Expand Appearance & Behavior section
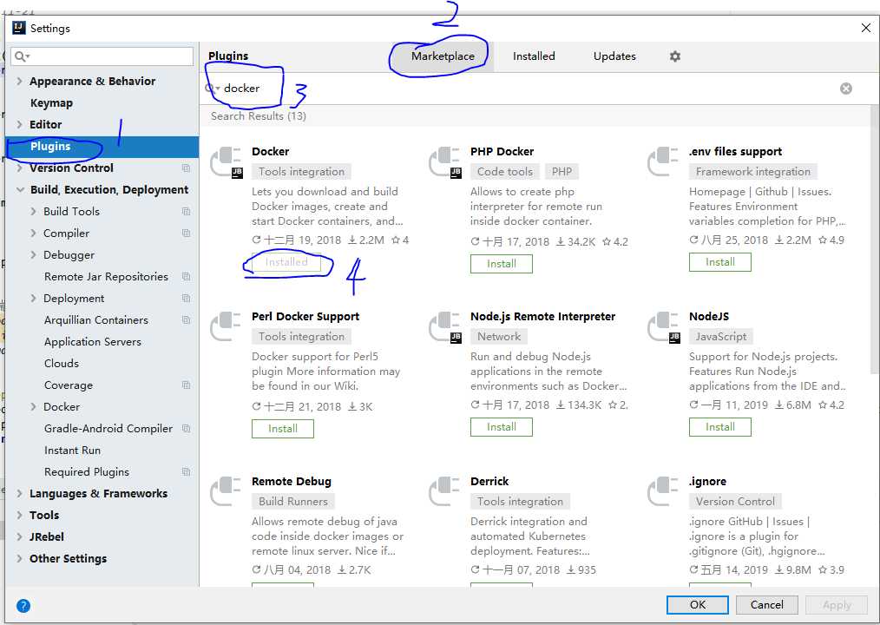The image size is (880, 625). click(x=20, y=81)
